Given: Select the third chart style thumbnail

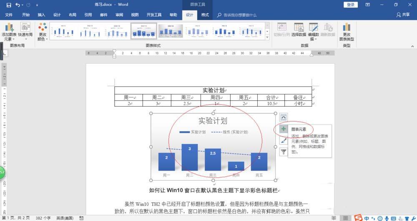Looking at the screenshot, I should 117,31.
